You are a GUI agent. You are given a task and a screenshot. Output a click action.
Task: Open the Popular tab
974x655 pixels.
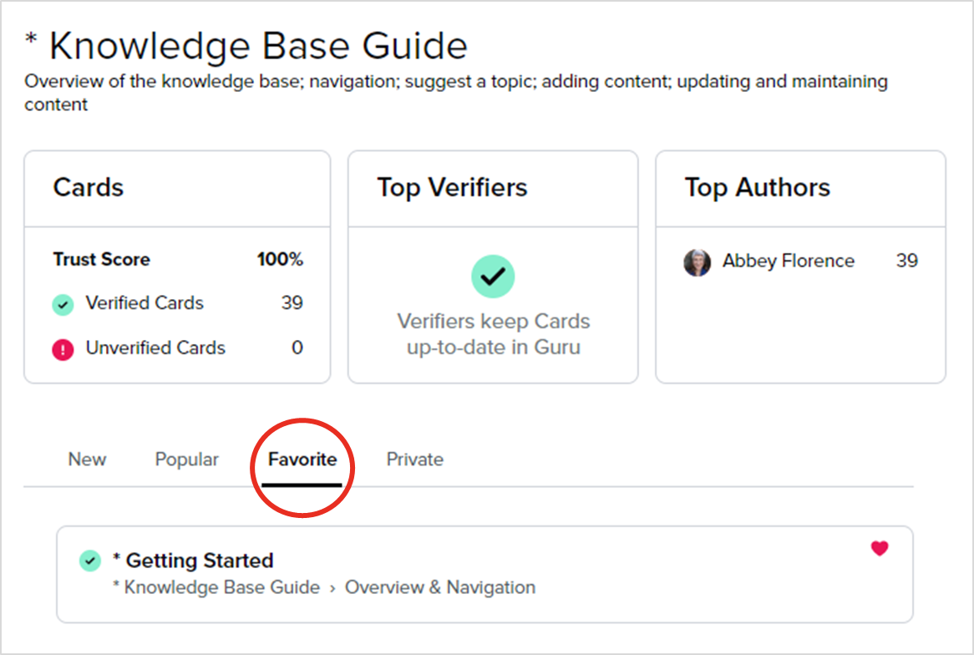[186, 460]
